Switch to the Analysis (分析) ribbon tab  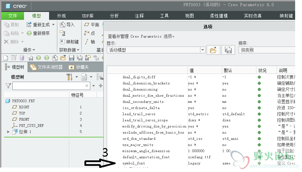pyautogui.click(x=114, y=16)
